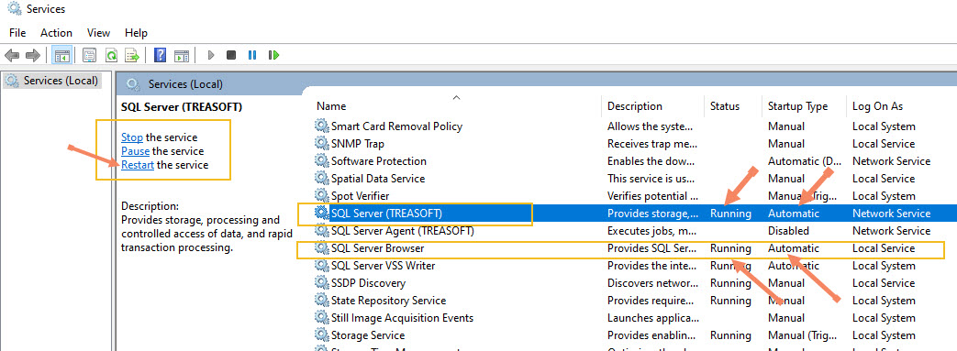Click Running status of SQL Server Browser
This screenshot has width=957, height=351.
pyautogui.click(x=730, y=248)
